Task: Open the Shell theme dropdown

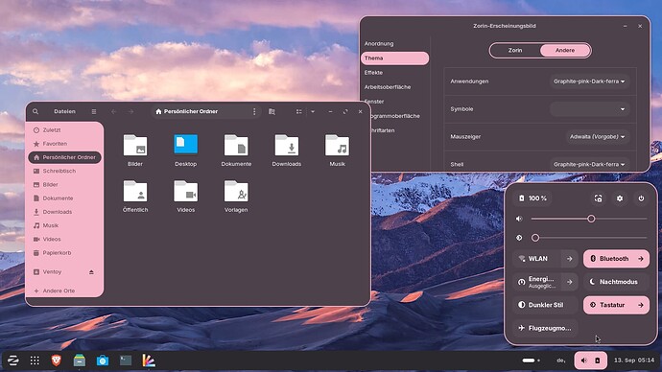Action: [589, 164]
